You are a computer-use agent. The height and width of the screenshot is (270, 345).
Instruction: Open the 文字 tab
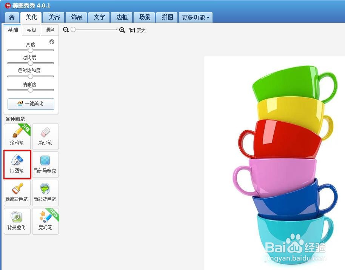(x=99, y=17)
